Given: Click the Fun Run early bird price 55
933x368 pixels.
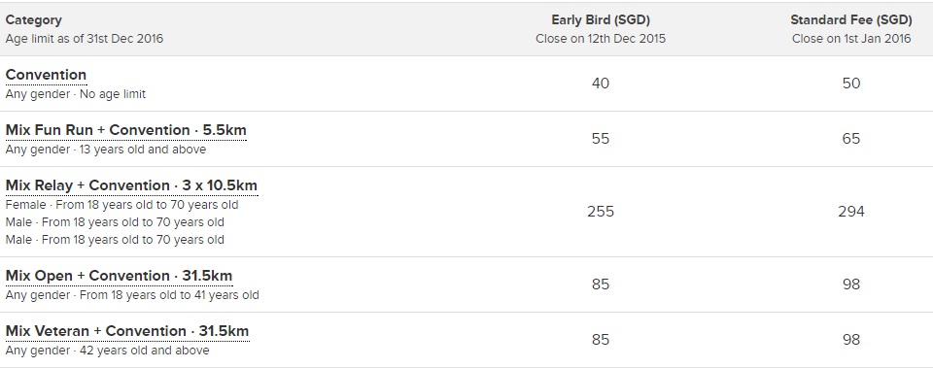Looking at the screenshot, I should 601,139.
